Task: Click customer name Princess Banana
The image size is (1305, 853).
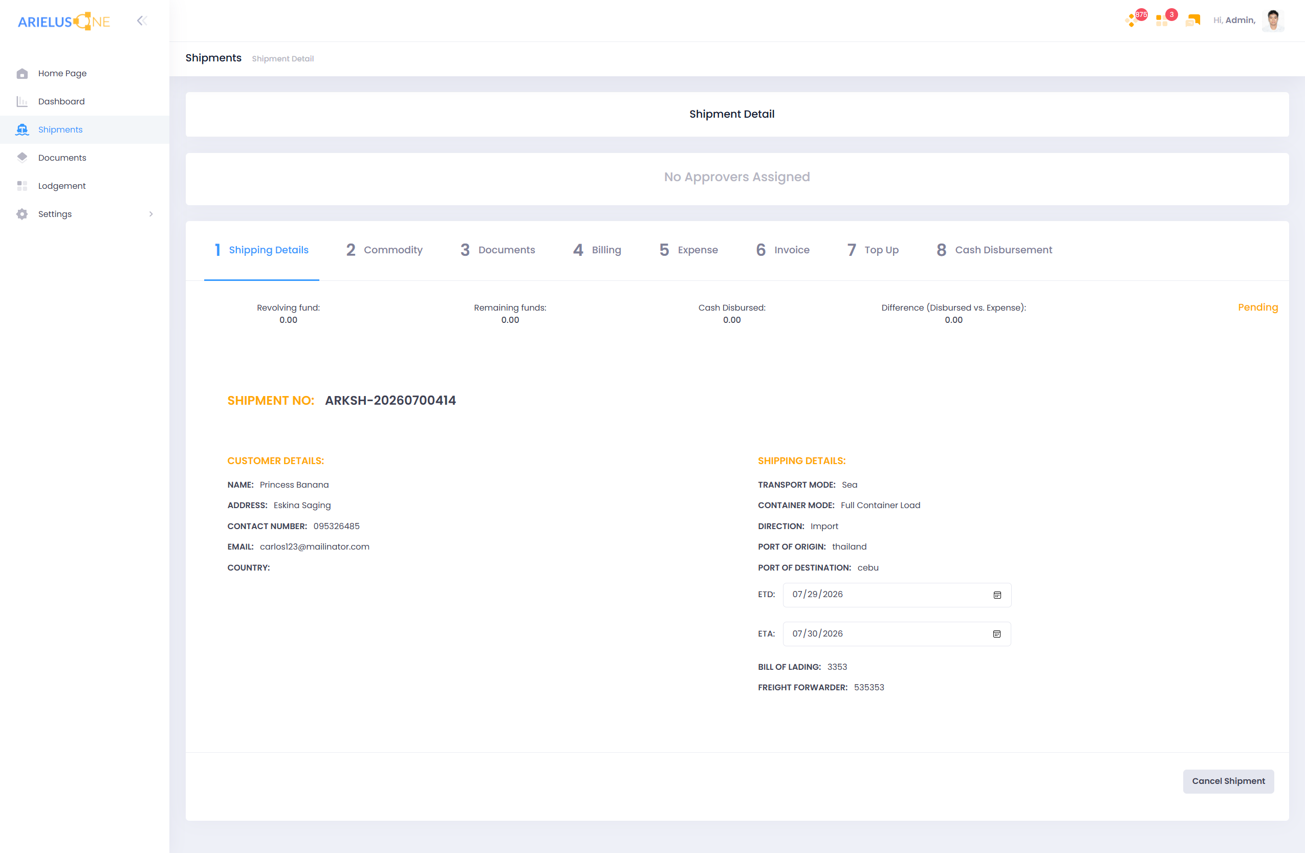Action: point(294,485)
